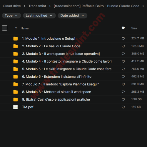This screenshot has height=147, width=147.
Task: Open the 'TM.pdf' file name
Action: 28,107
